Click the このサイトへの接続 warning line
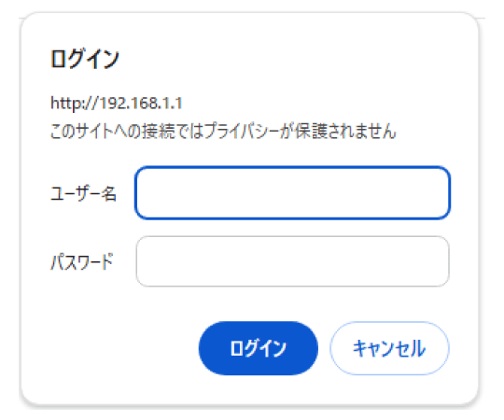Image resolution: width=504 pixels, height=420 pixels. tap(223, 131)
